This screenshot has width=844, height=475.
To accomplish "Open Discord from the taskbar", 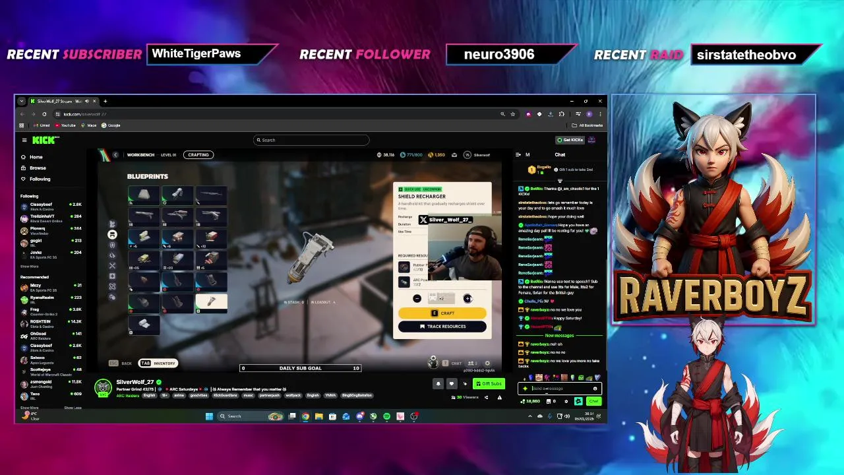I will 359,416.
